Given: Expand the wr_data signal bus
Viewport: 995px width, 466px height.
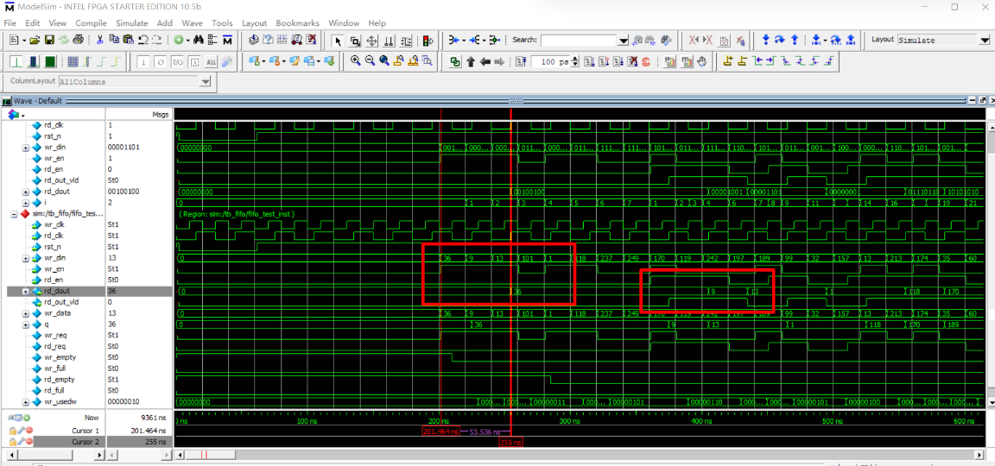Looking at the screenshot, I should (26, 314).
